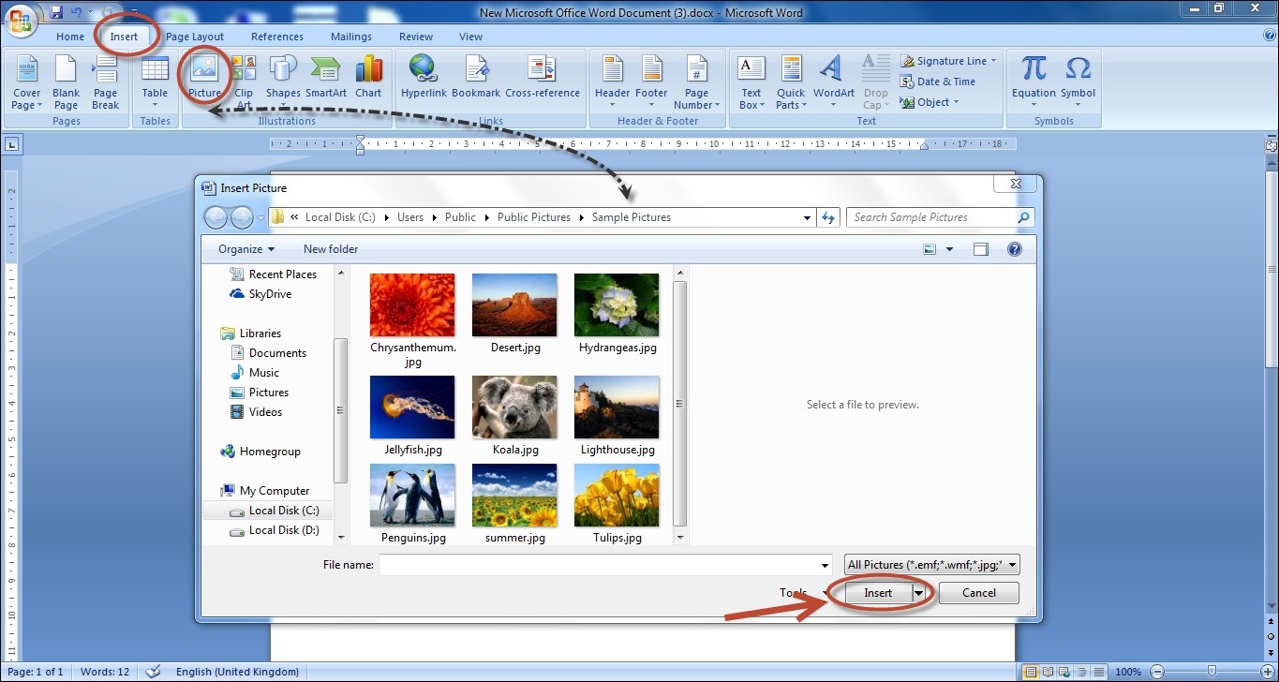This screenshot has height=682, width=1279.
Task: Switch to the Page Layout tab
Action: [x=195, y=37]
